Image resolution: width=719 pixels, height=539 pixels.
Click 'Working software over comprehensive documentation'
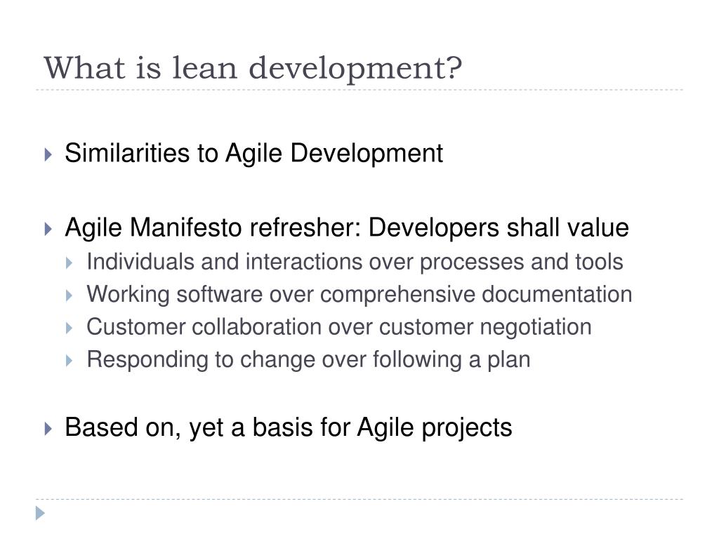point(359,295)
